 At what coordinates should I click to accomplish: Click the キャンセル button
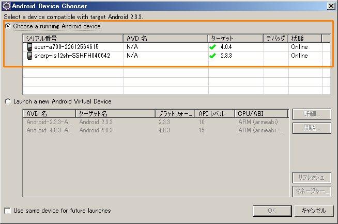(314, 211)
